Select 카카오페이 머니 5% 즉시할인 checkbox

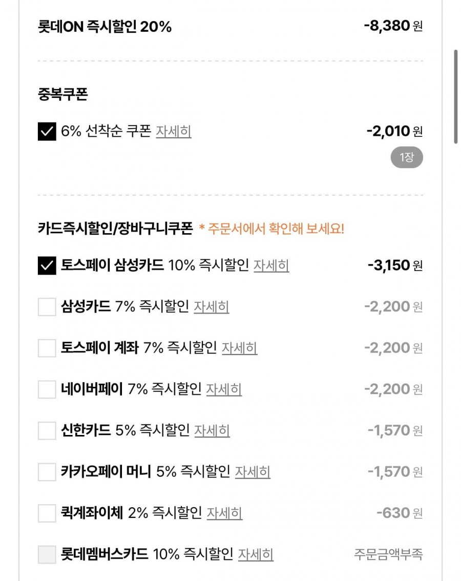(47, 472)
